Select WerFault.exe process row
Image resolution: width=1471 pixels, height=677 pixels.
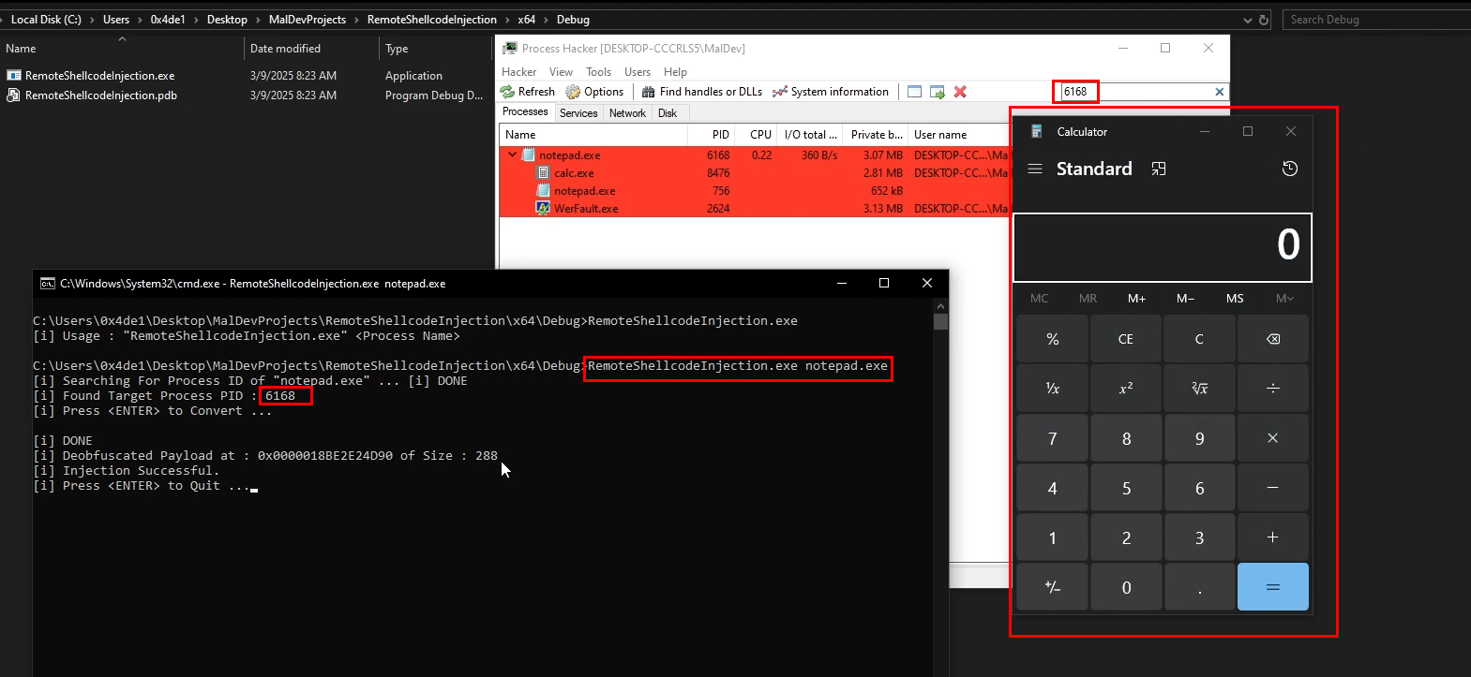click(754, 209)
